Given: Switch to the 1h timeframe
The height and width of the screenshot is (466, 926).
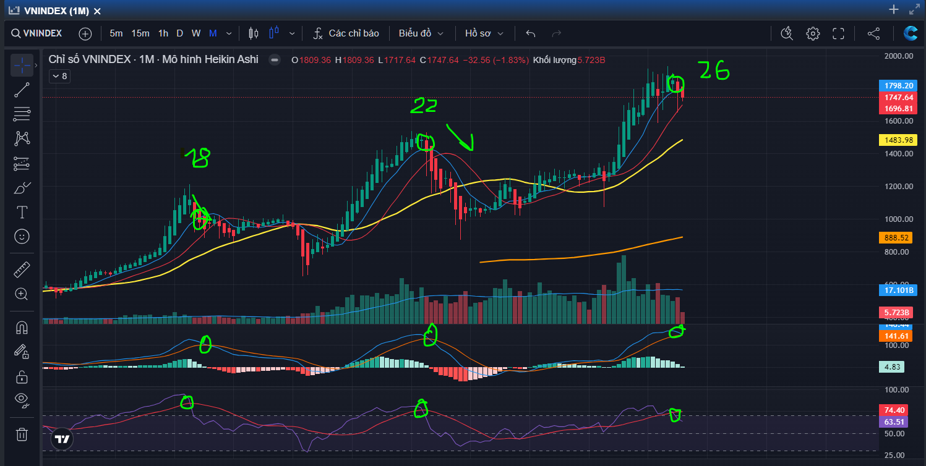Looking at the screenshot, I should click(x=163, y=33).
